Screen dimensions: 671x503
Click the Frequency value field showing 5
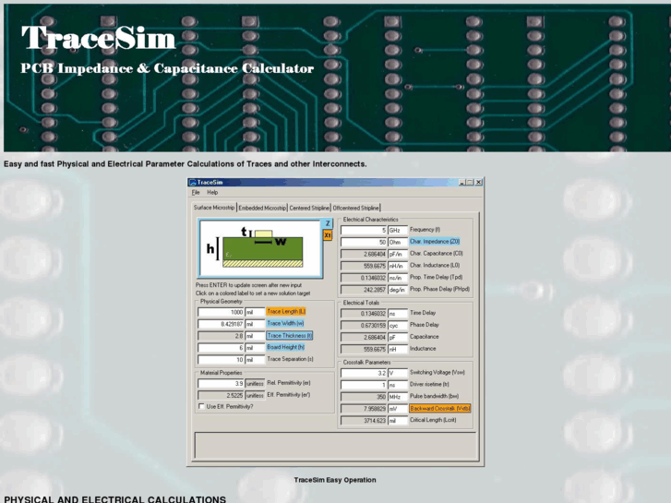pyautogui.click(x=364, y=231)
